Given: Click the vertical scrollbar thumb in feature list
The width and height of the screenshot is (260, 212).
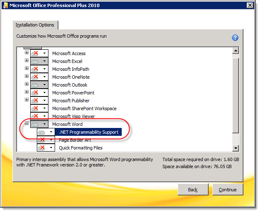Looking at the screenshot, I should (x=236, y=95).
